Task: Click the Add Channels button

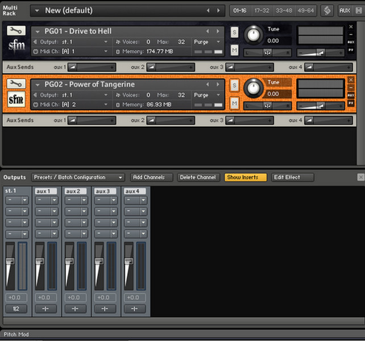Action: 151,177
